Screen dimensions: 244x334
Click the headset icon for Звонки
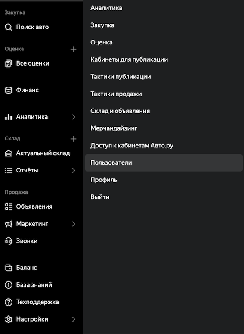[x=9, y=241]
